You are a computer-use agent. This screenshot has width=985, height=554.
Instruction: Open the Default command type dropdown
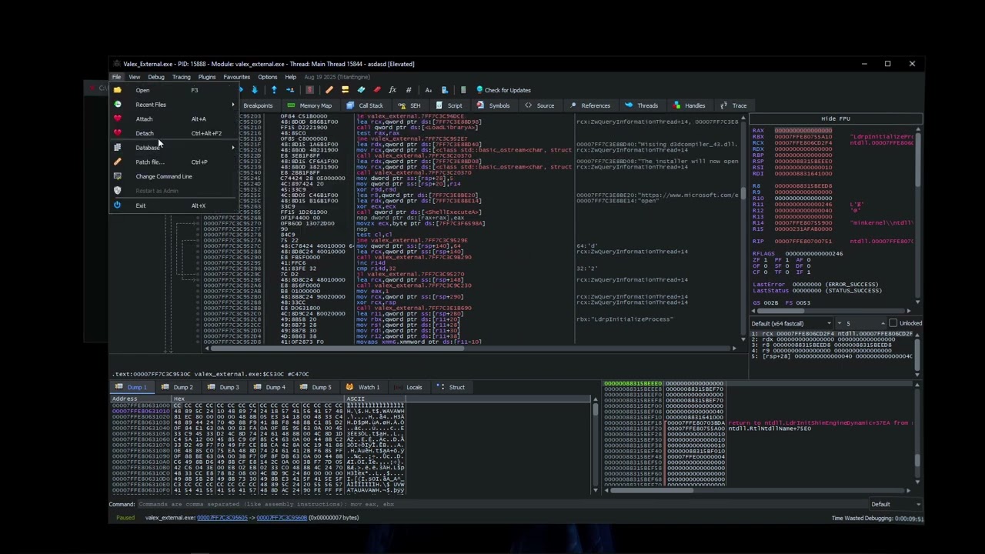coord(895,504)
